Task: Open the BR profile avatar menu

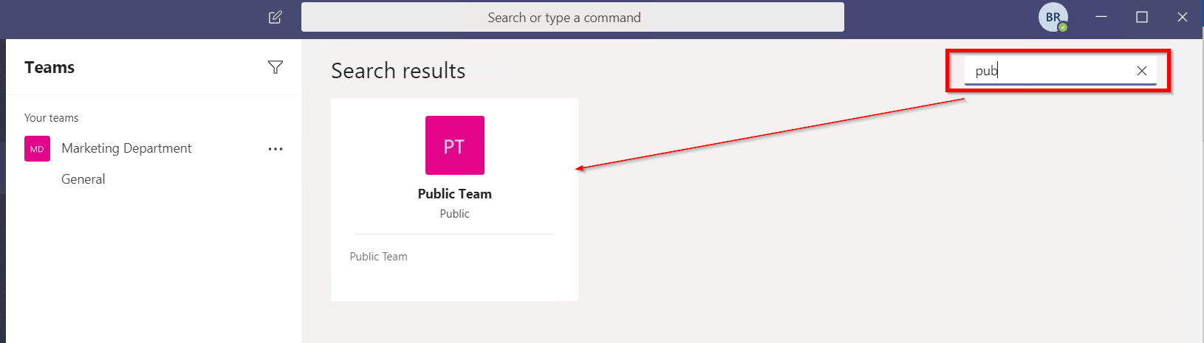Action: pos(1052,17)
